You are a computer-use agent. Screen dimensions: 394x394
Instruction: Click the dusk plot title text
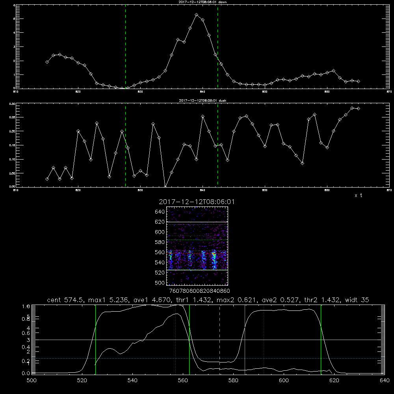click(203, 100)
